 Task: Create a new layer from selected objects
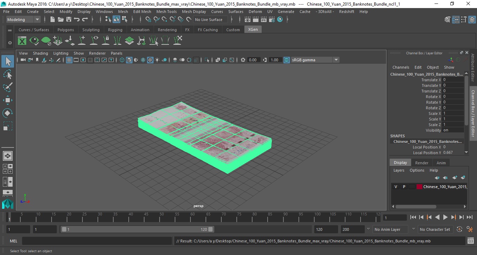463,178
